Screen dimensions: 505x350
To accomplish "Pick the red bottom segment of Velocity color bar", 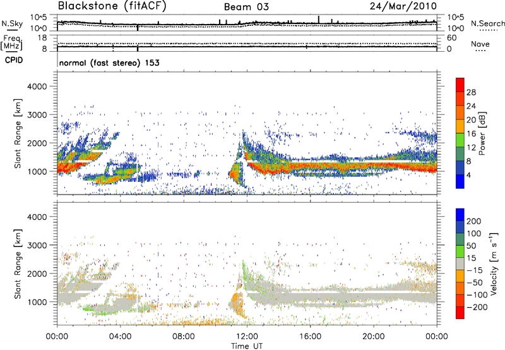I will point(460,313).
